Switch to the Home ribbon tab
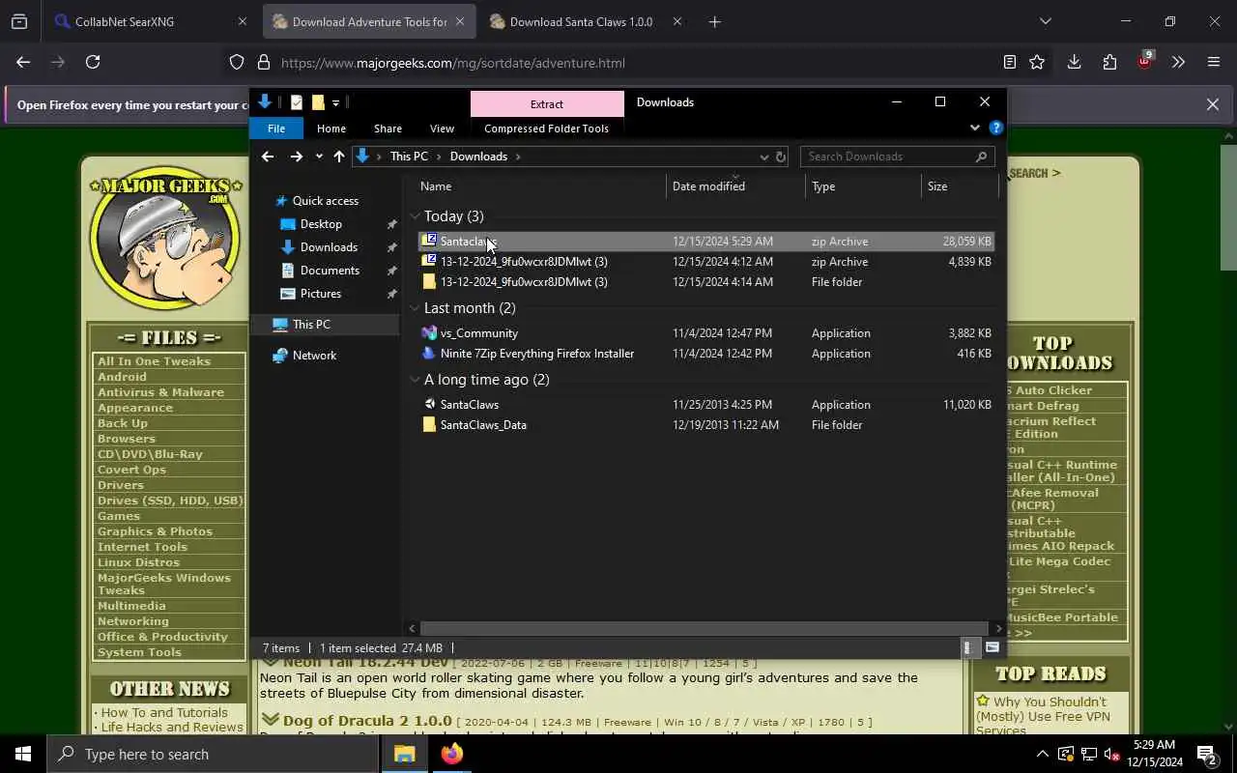Viewport: 1237px width, 773px height. (x=331, y=129)
